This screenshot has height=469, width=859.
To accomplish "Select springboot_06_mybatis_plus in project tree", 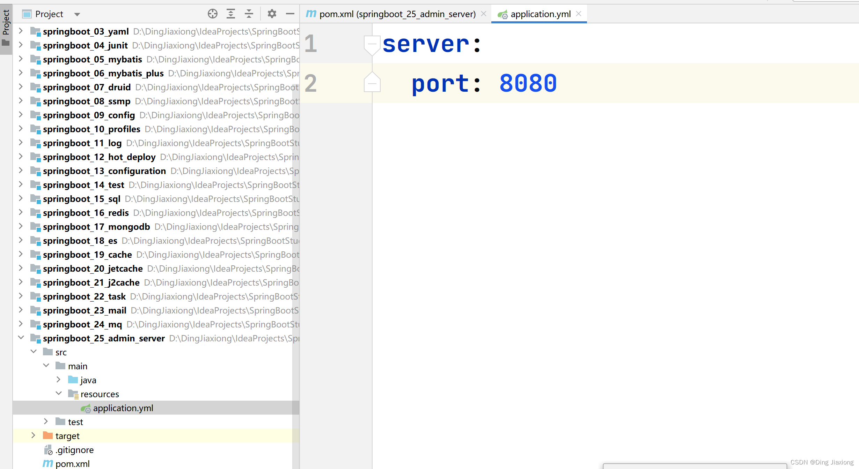I will click(103, 73).
